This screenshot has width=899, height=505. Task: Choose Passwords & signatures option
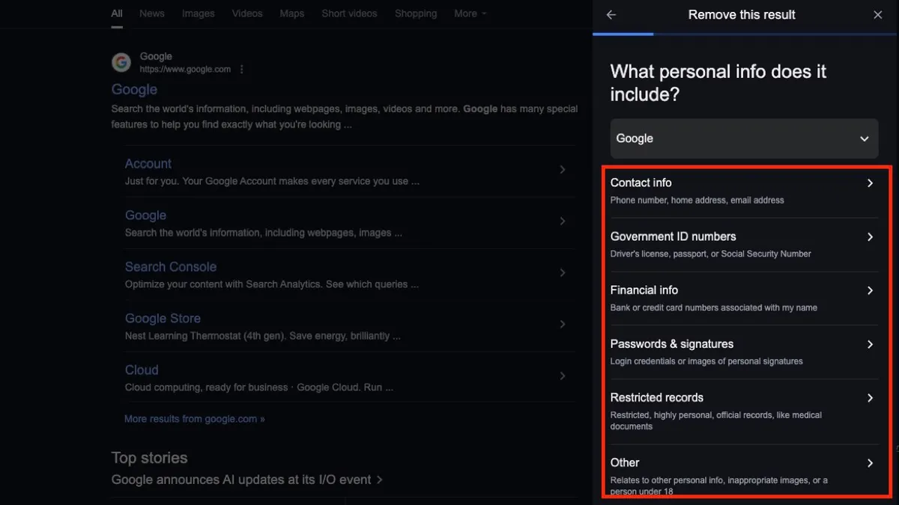pyautogui.click(x=744, y=352)
